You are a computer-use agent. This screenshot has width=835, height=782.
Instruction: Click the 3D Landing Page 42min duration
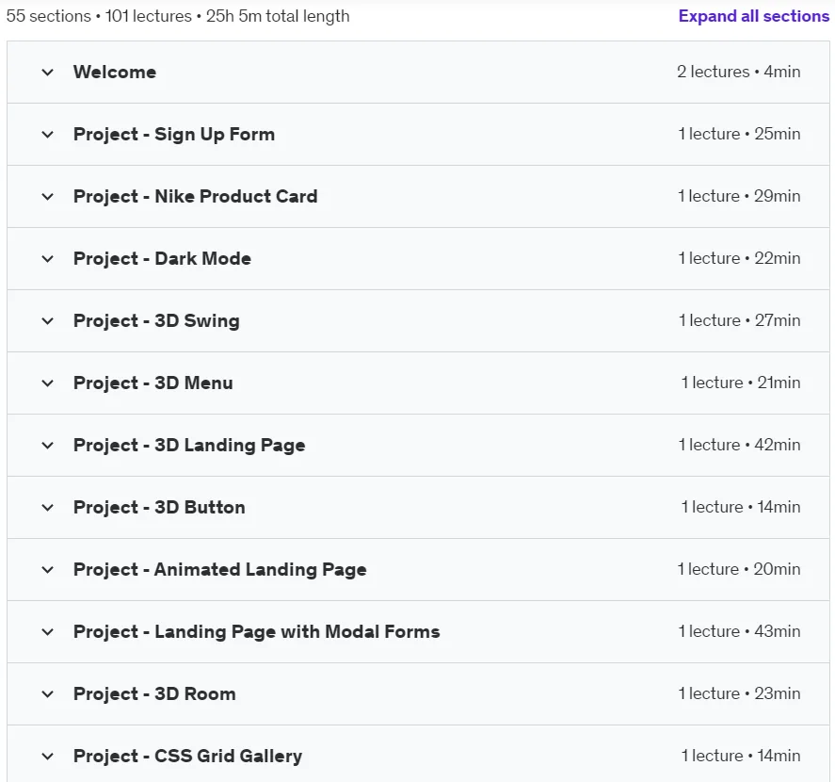click(777, 445)
